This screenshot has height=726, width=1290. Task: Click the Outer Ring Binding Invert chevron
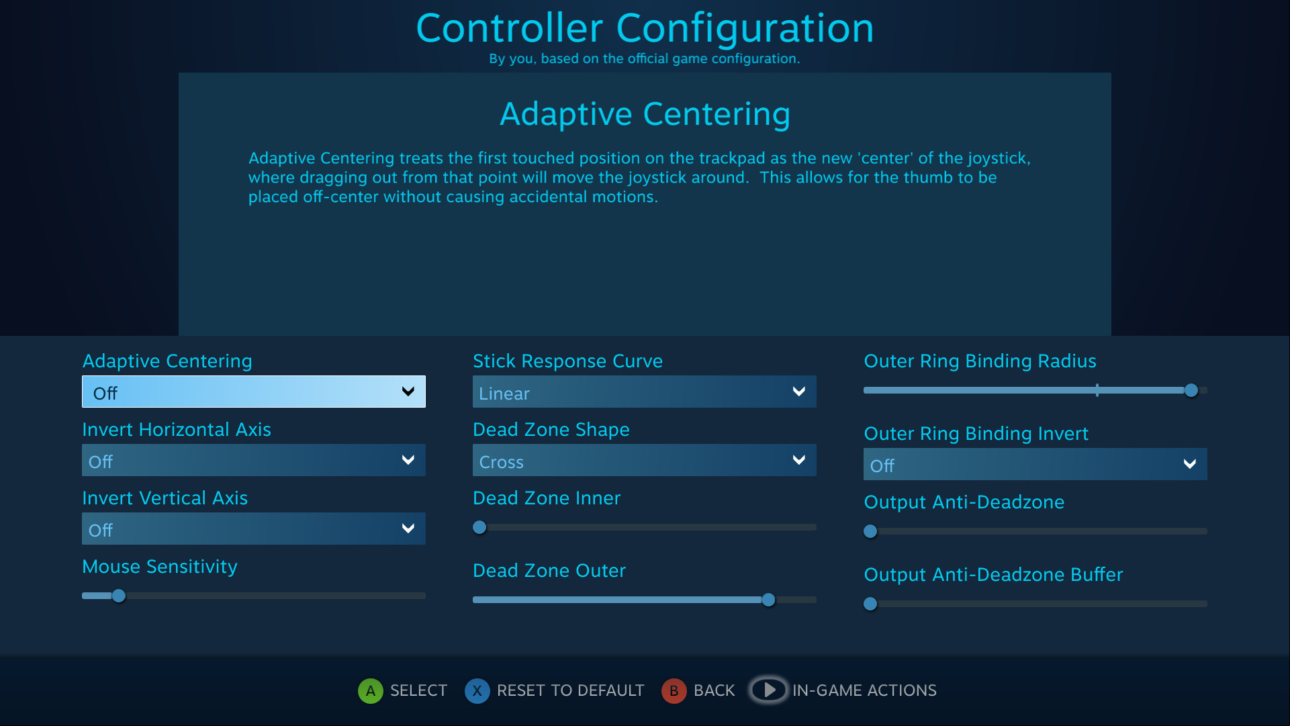[x=1189, y=464]
